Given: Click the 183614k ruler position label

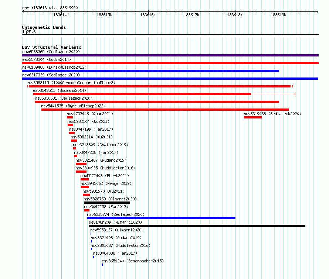Looking at the screenshot, I should coord(61,15).
